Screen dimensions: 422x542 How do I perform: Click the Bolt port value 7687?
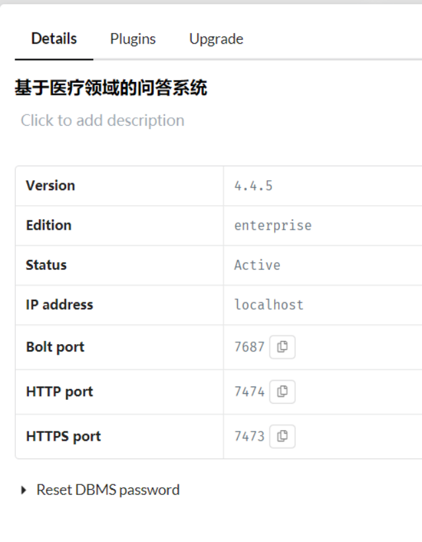point(249,347)
